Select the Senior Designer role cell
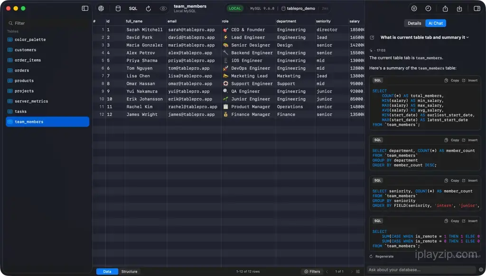The height and width of the screenshot is (276, 486). pos(248,45)
